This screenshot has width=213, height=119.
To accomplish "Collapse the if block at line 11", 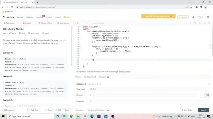I will 80,49.
